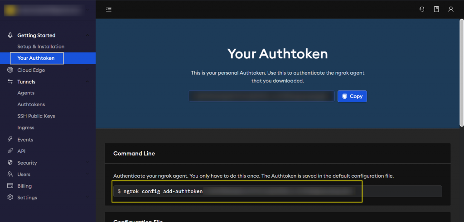Click the lightning icon beside Events
Image resolution: width=464 pixels, height=222 pixels.
[x=10, y=139]
